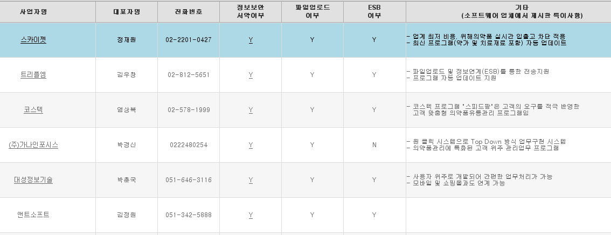Select phone number 051-646-3116
The height and width of the screenshot is (235, 611).
[189, 180]
